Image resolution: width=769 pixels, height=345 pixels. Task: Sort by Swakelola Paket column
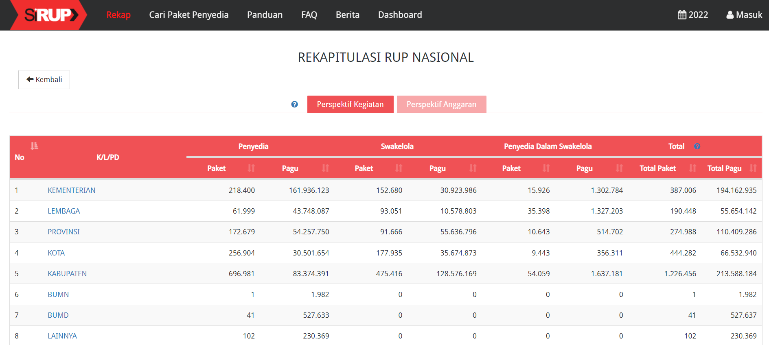(399, 168)
